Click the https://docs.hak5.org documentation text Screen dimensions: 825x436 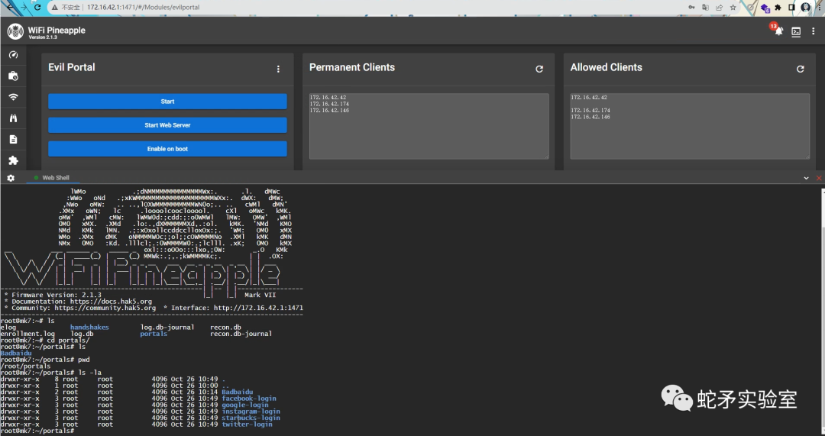point(111,302)
